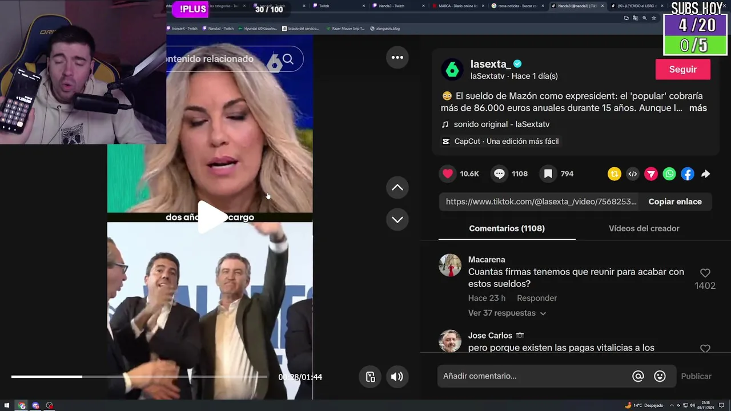
Task: Open the Windows Start menu
Action: [7, 406]
